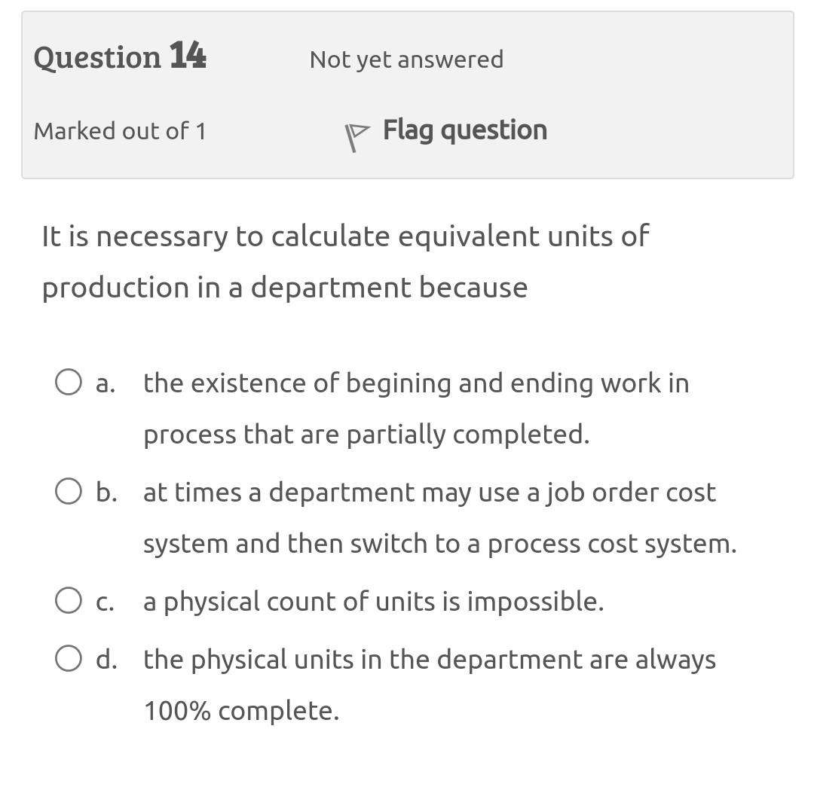Choose the answer about switching to process cost system
This screenshot has height=790, width=814.
pos(430,492)
